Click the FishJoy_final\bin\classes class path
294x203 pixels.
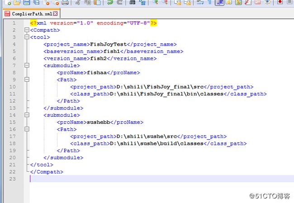(x=166, y=94)
